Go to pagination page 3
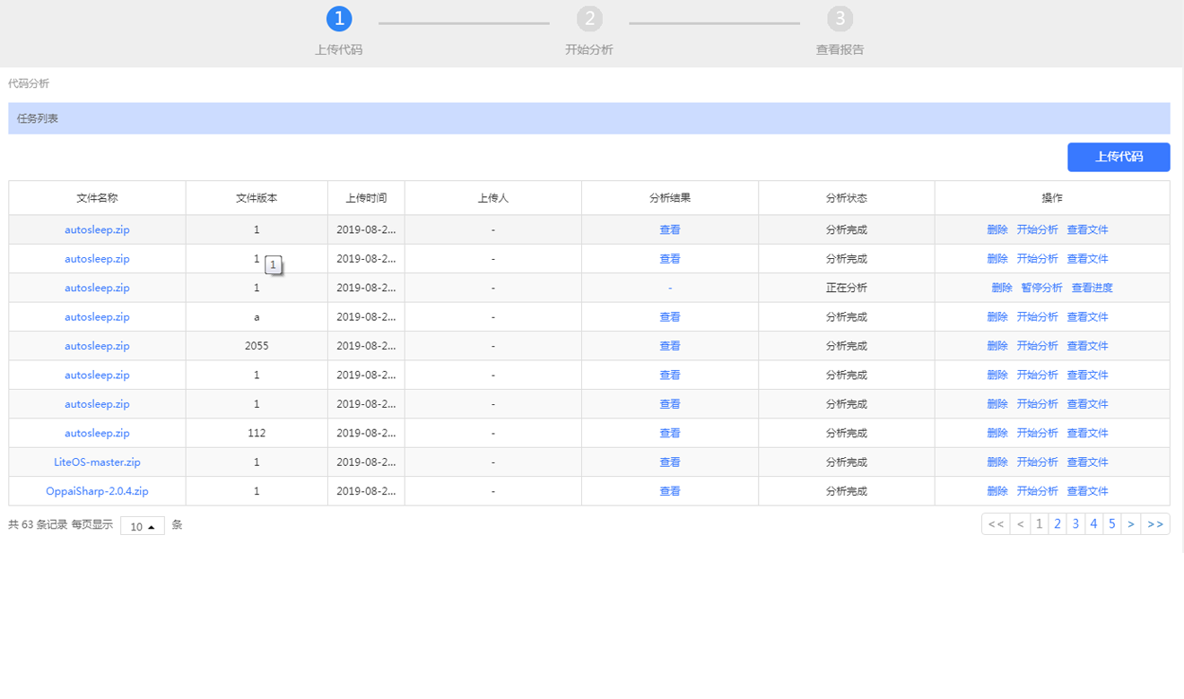This screenshot has height=699, width=1184. point(1075,524)
